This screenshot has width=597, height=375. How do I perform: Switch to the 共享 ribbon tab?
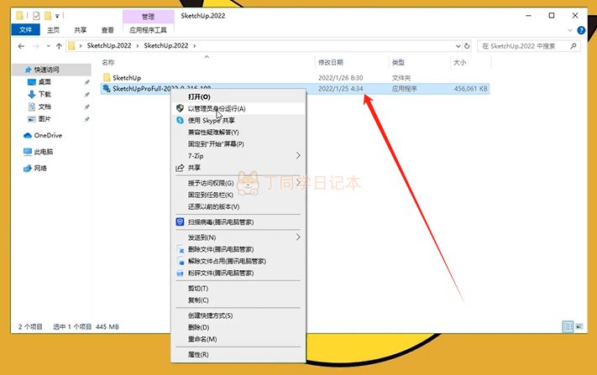coord(81,29)
